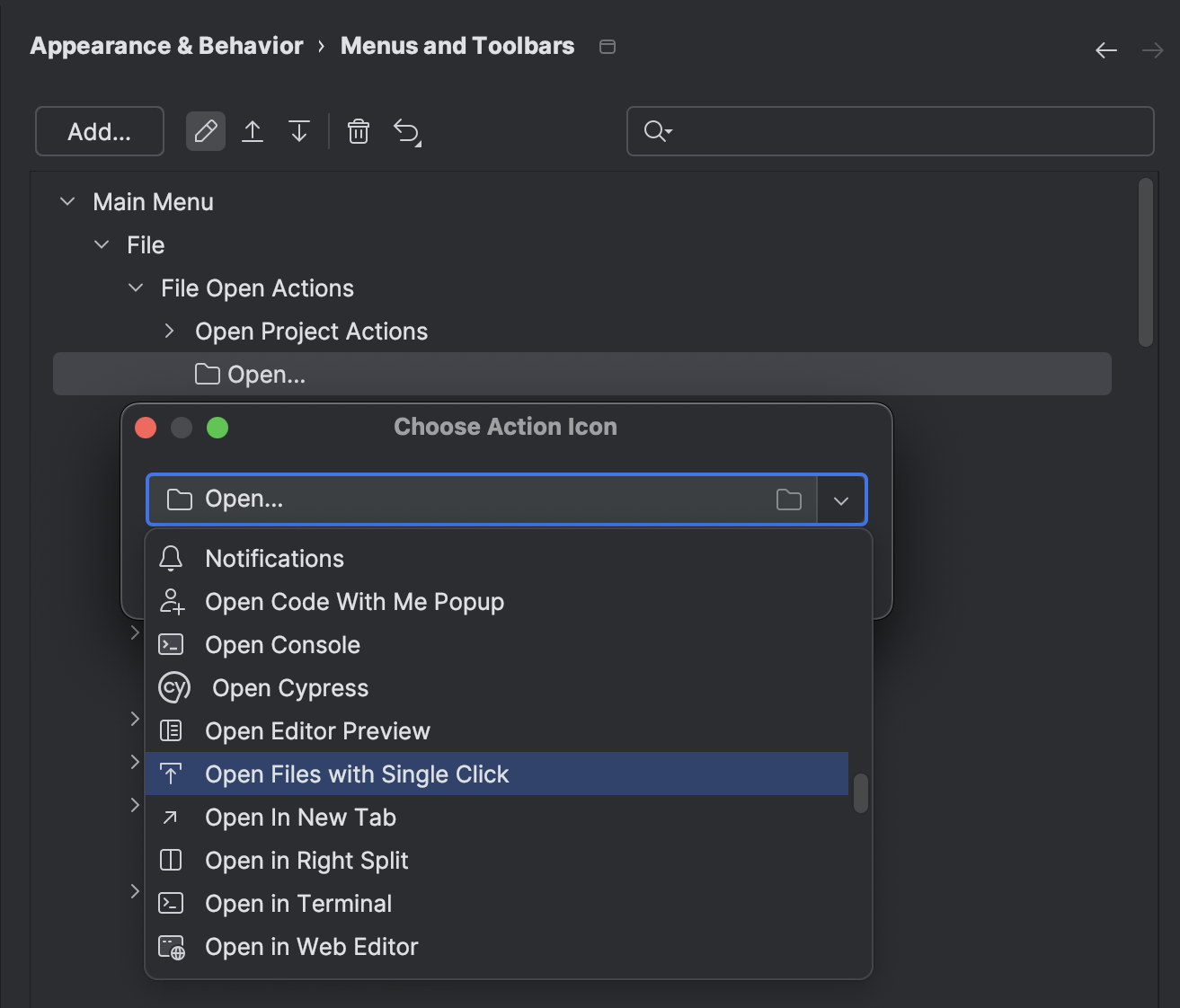This screenshot has height=1008, width=1180.
Task: Collapse the File Open Actions node
Action: pos(135,287)
